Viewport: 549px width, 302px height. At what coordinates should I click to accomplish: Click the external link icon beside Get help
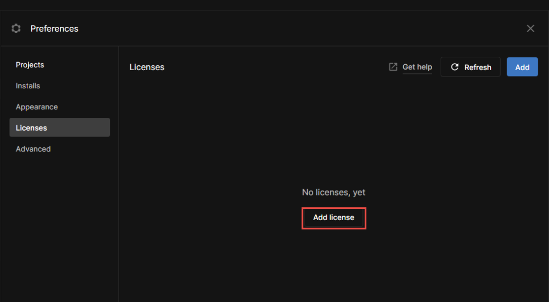393,67
